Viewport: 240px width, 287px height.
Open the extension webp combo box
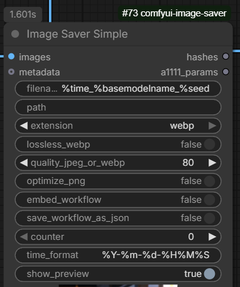pyautogui.click(x=118, y=126)
